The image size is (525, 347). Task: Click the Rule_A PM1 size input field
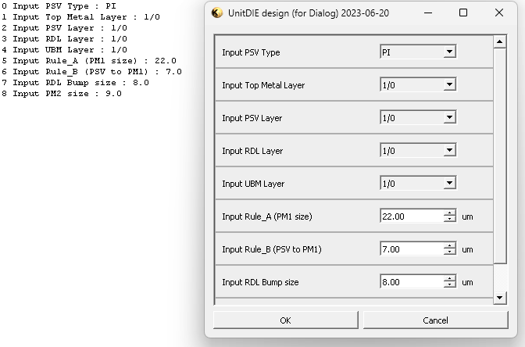point(411,216)
